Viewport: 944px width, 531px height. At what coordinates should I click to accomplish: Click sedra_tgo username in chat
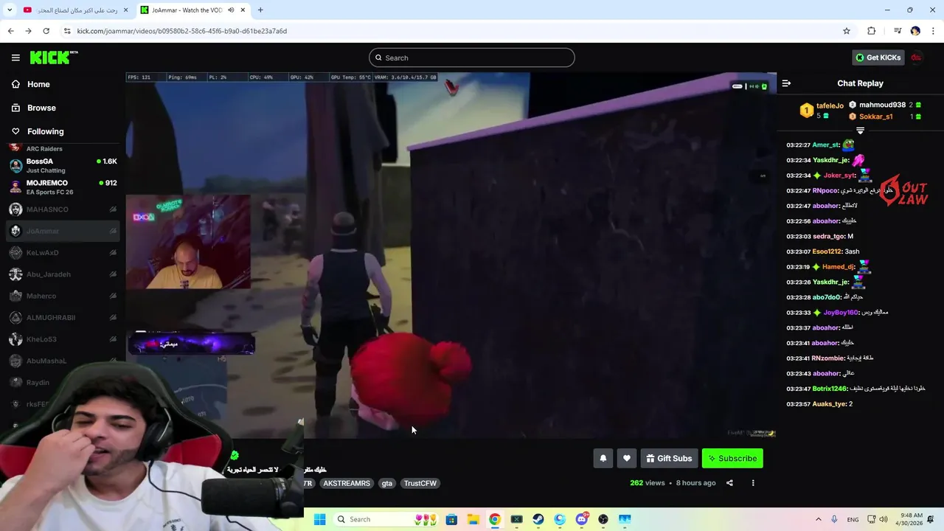tap(828, 237)
